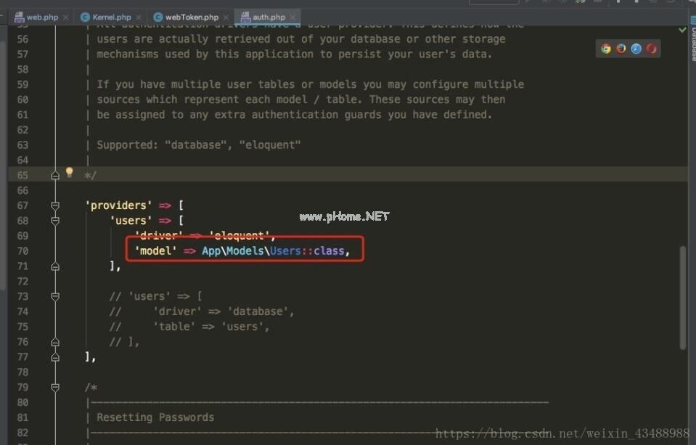Select the webToken.php editor tab

click(191, 17)
